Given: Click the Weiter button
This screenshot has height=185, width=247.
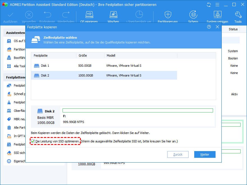Looking at the screenshot, I should coord(205,154).
